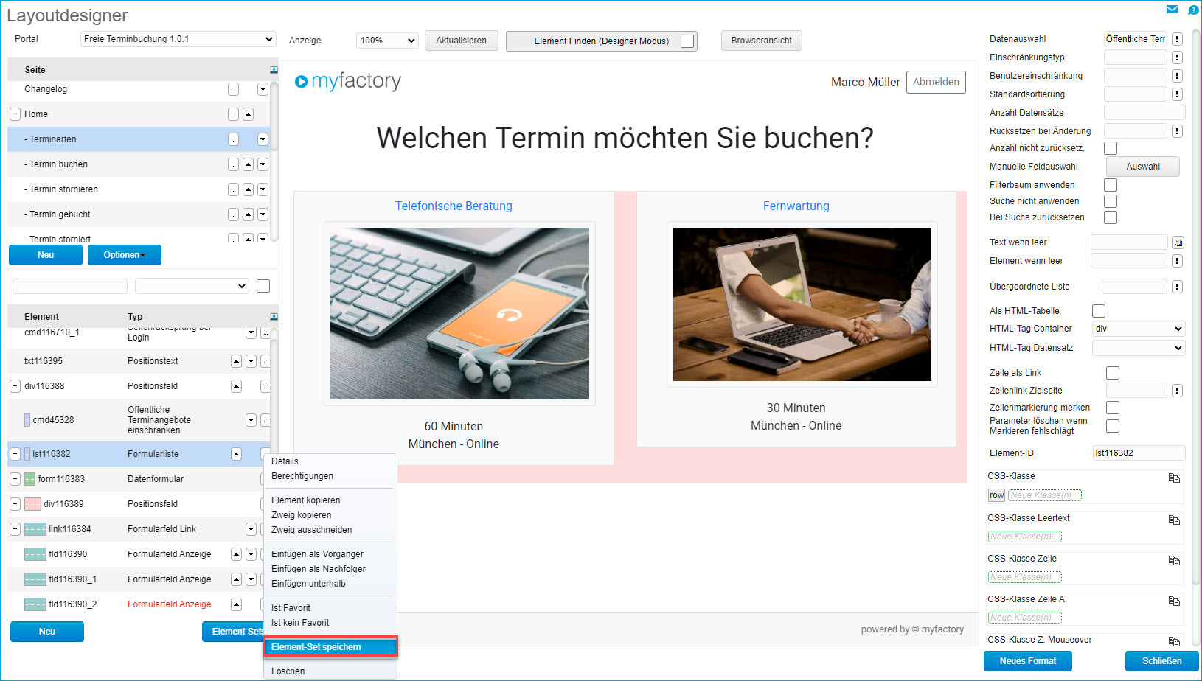The height and width of the screenshot is (681, 1202).
Task: Click copy icon beside CSS-Klasse
Action: [x=1174, y=478]
